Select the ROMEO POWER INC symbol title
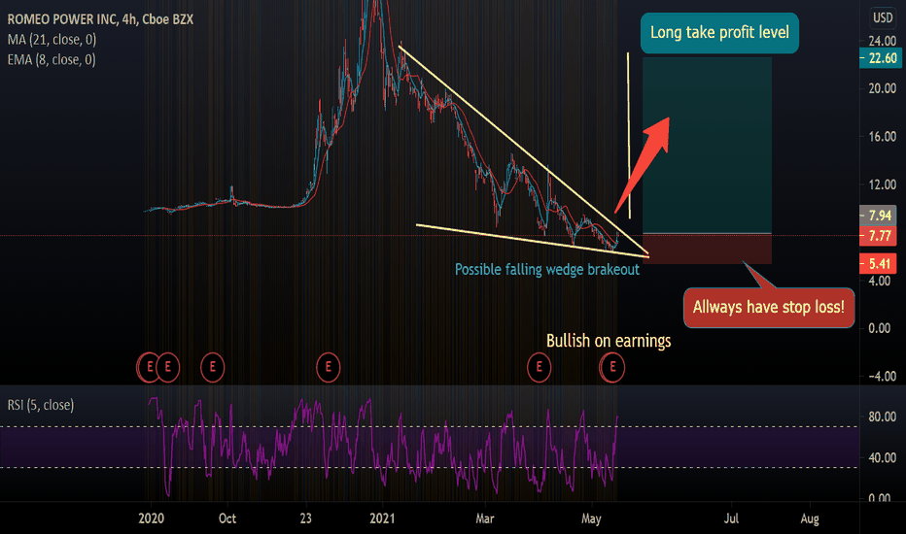This screenshot has height=534, width=906. point(100,19)
